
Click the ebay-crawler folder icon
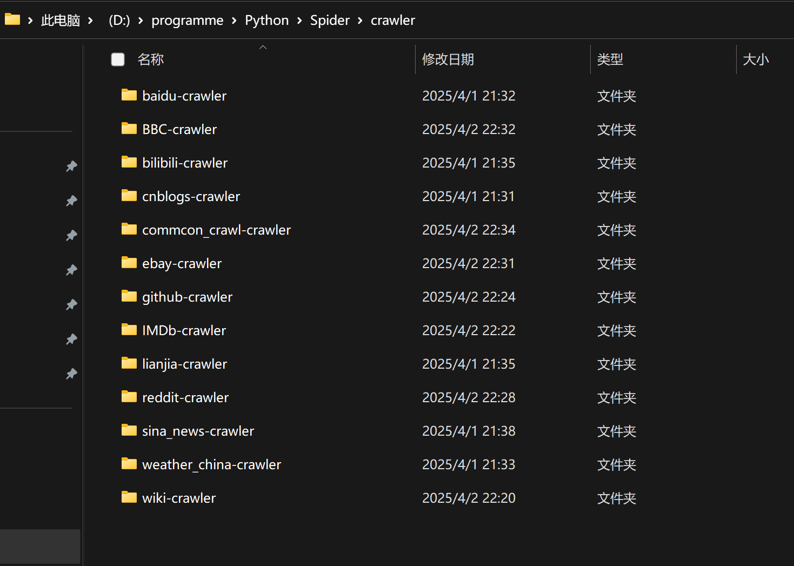pyautogui.click(x=129, y=263)
